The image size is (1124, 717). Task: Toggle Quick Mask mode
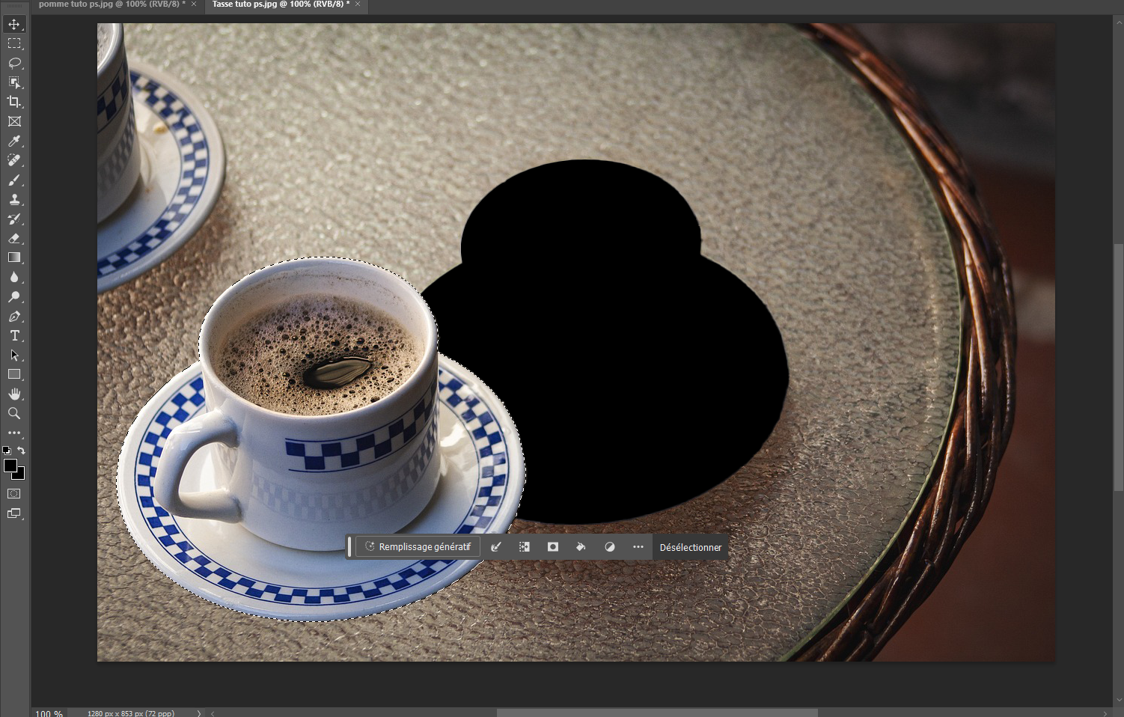coord(14,494)
